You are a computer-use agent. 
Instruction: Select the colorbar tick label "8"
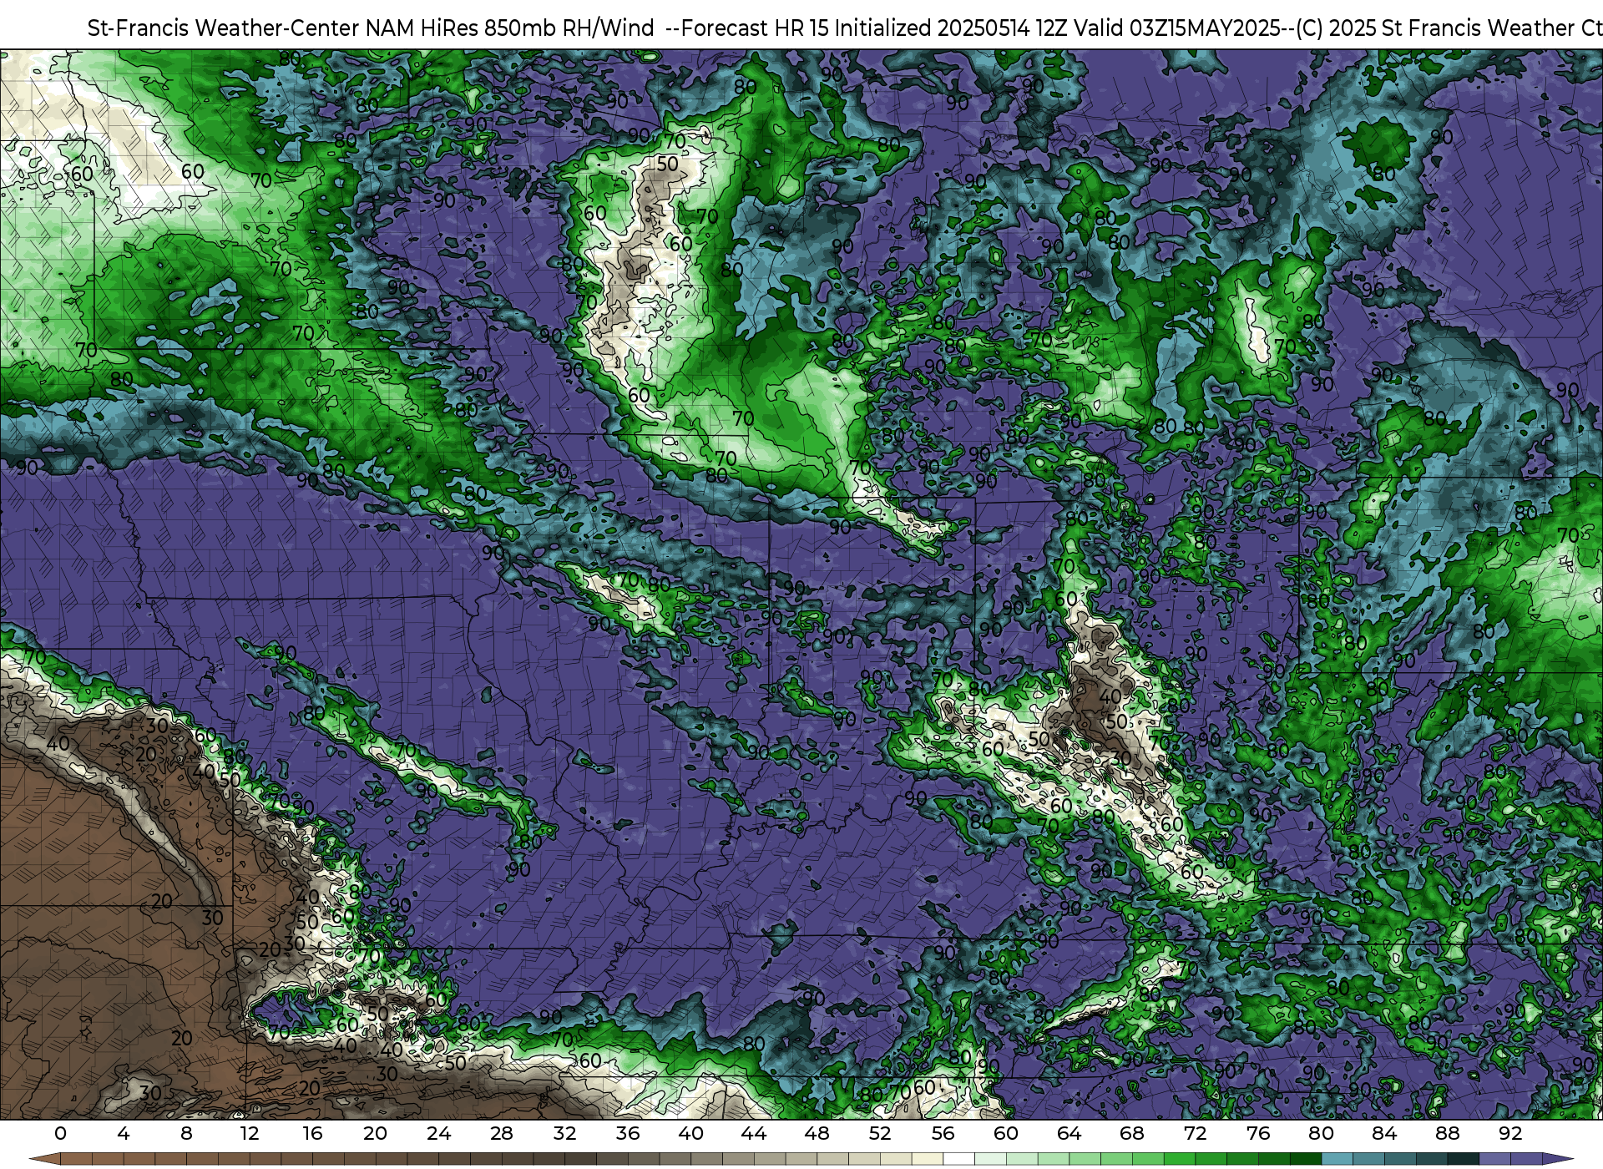point(186,1133)
